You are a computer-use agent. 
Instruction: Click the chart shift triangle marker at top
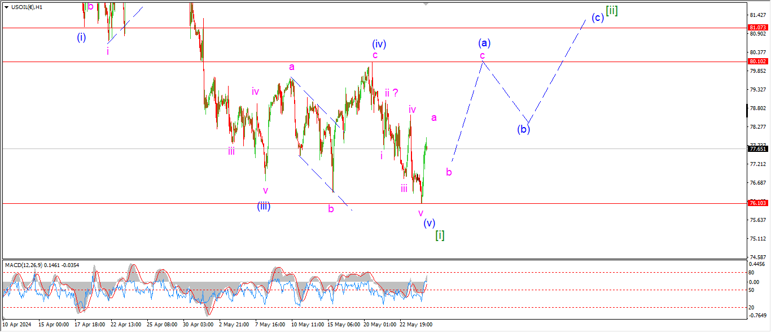[427, 3]
